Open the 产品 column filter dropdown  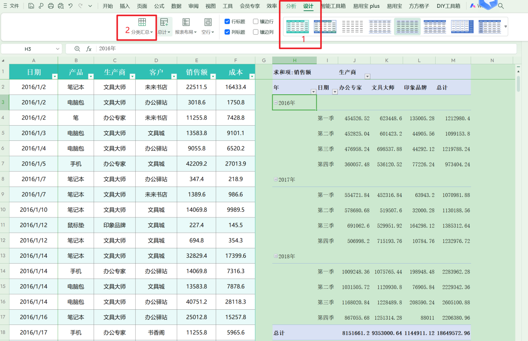pyautogui.click(x=91, y=76)
